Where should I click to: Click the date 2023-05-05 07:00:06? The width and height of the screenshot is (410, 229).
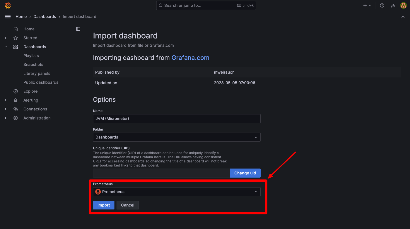[x=235, y=83]
